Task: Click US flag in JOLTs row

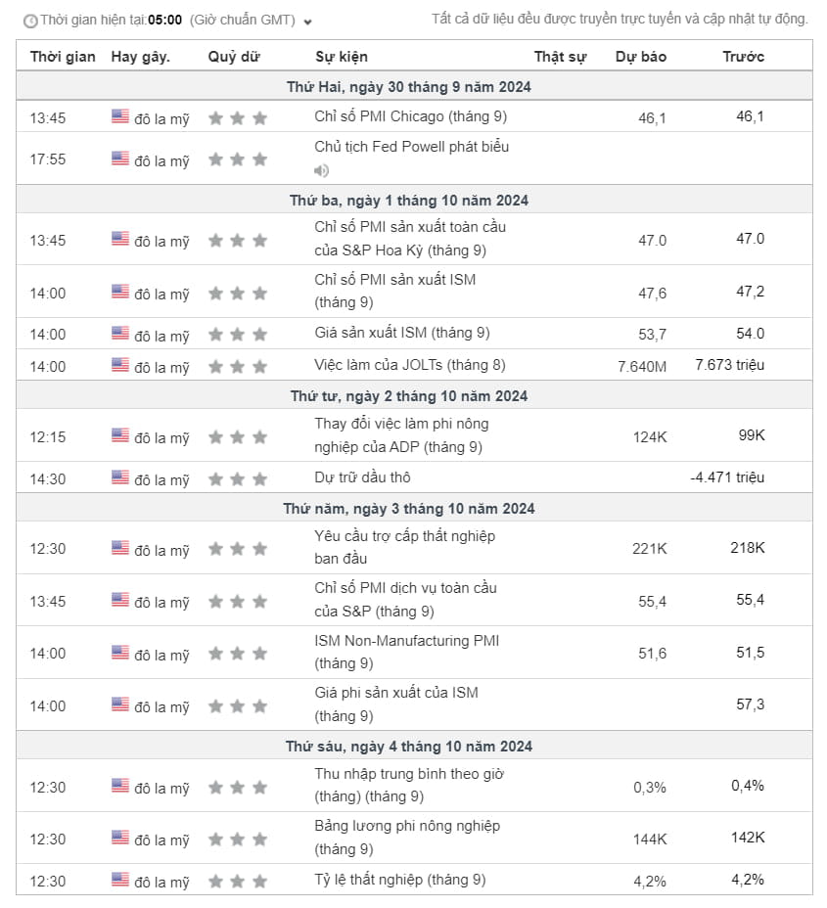Action: click(x=120, y=365)
